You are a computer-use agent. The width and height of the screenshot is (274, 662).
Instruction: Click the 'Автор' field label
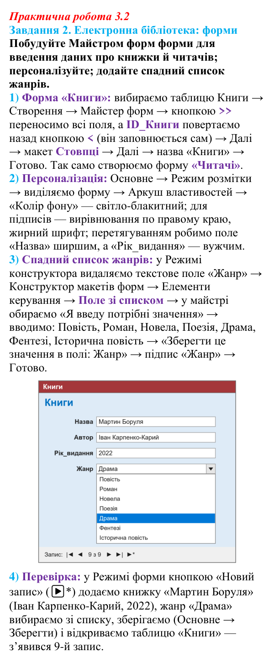click(84, 438)
